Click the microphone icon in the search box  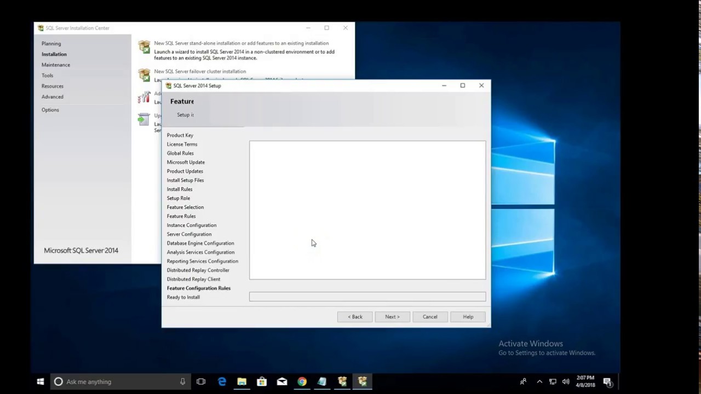[x=182, y=381]
